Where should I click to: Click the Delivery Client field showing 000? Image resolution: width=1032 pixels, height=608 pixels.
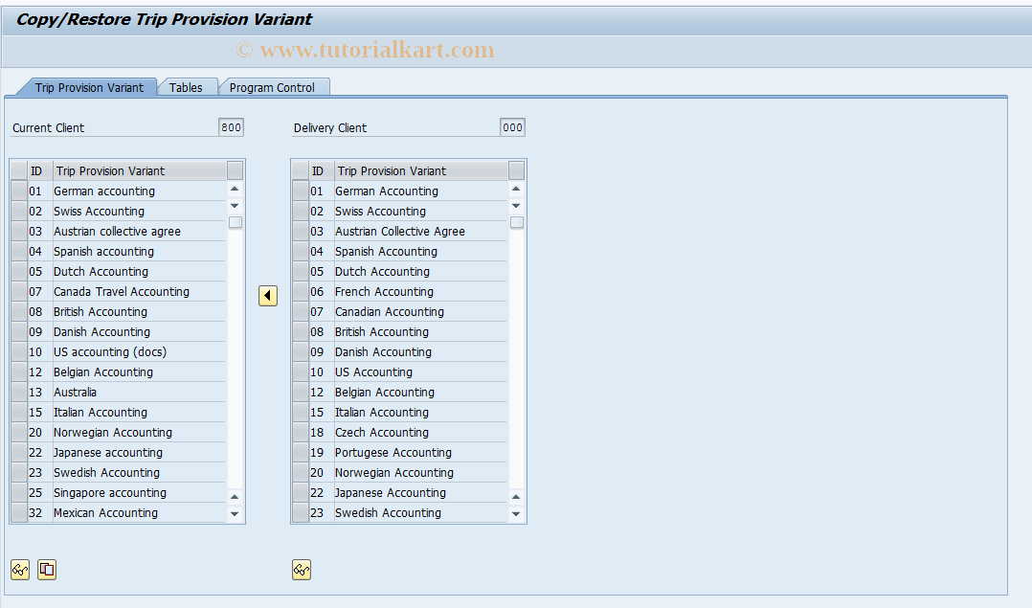[513, 127]
